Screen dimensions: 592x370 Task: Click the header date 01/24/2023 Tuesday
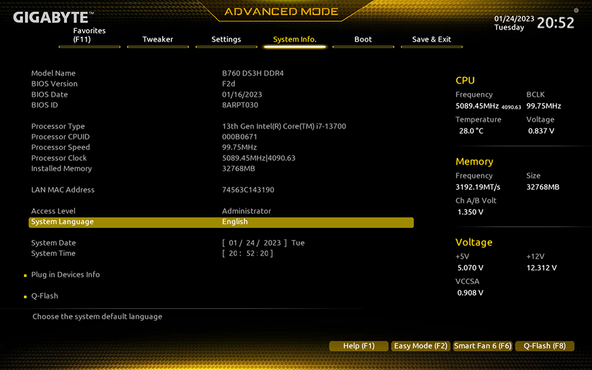[x=514, y=23]
